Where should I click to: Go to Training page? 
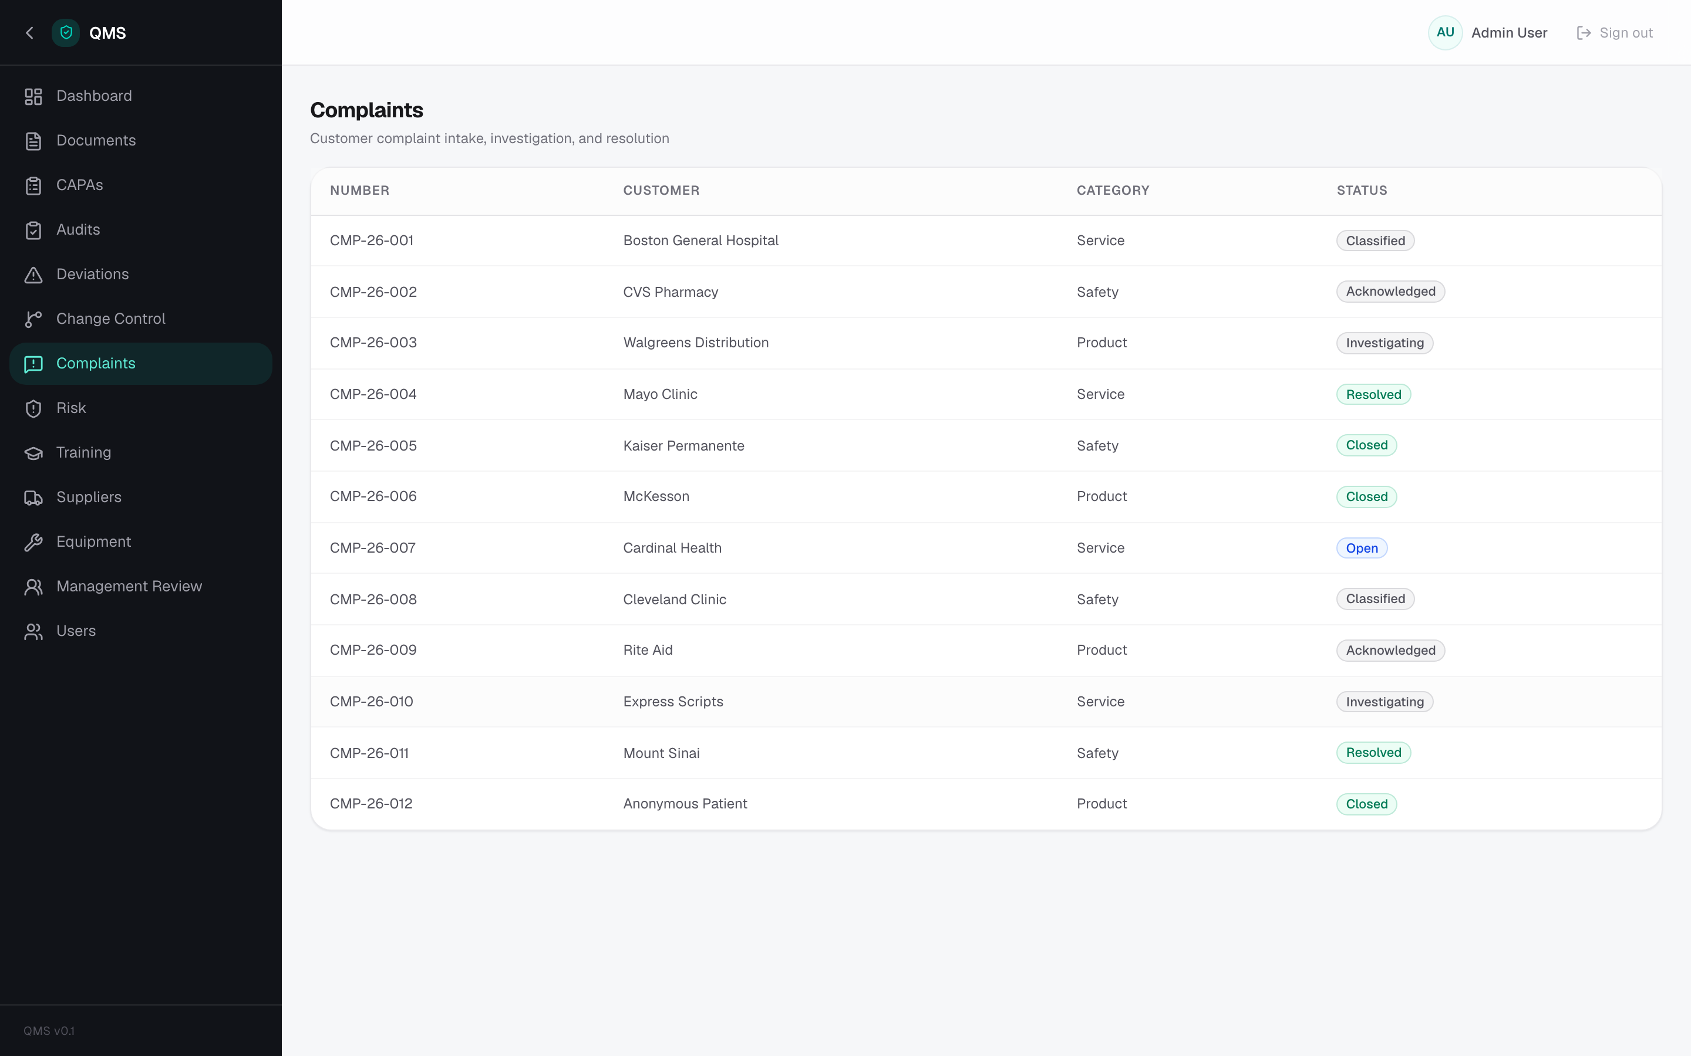[x=140, y=453]
